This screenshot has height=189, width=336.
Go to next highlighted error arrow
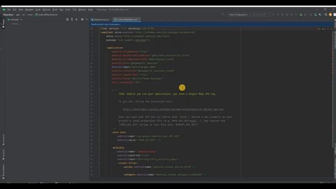(x=331, y=29)
